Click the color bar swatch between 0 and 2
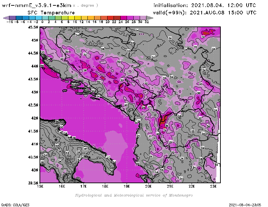Viewport: 268px width, 207px height. (45, 18)
